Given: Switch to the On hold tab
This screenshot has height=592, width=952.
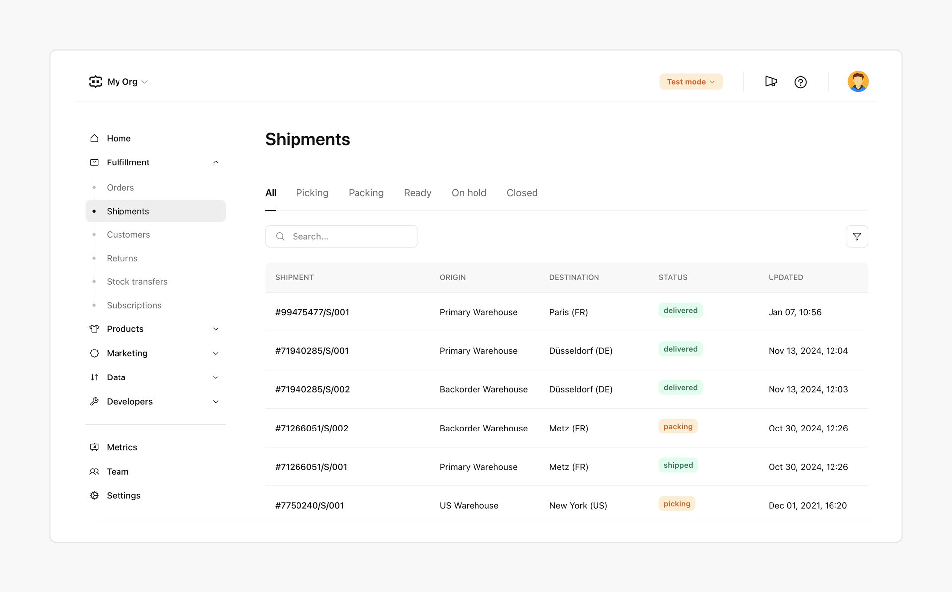Looking at the screenshot, I should [469, 193].
